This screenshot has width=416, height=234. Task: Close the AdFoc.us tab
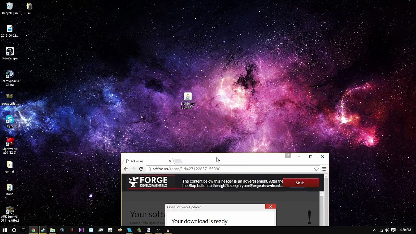coord(170,161)
